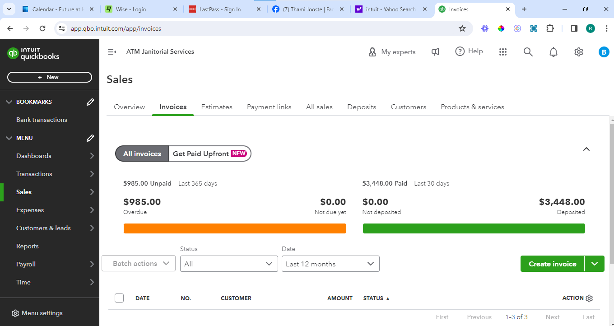
Task: Open the Chrome tab search dropdown
Action: (10, 9)
